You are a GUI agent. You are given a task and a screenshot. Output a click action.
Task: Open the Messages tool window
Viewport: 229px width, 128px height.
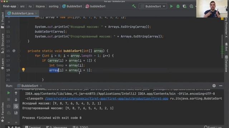(57, 127)
